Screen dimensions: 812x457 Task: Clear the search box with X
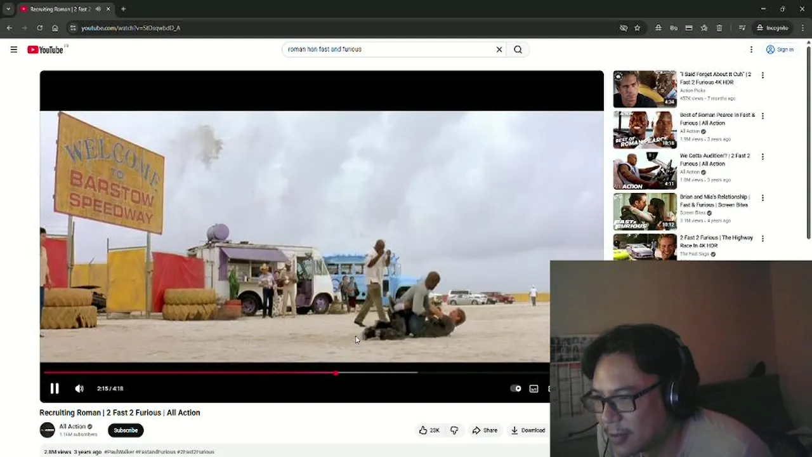point(499,50)
